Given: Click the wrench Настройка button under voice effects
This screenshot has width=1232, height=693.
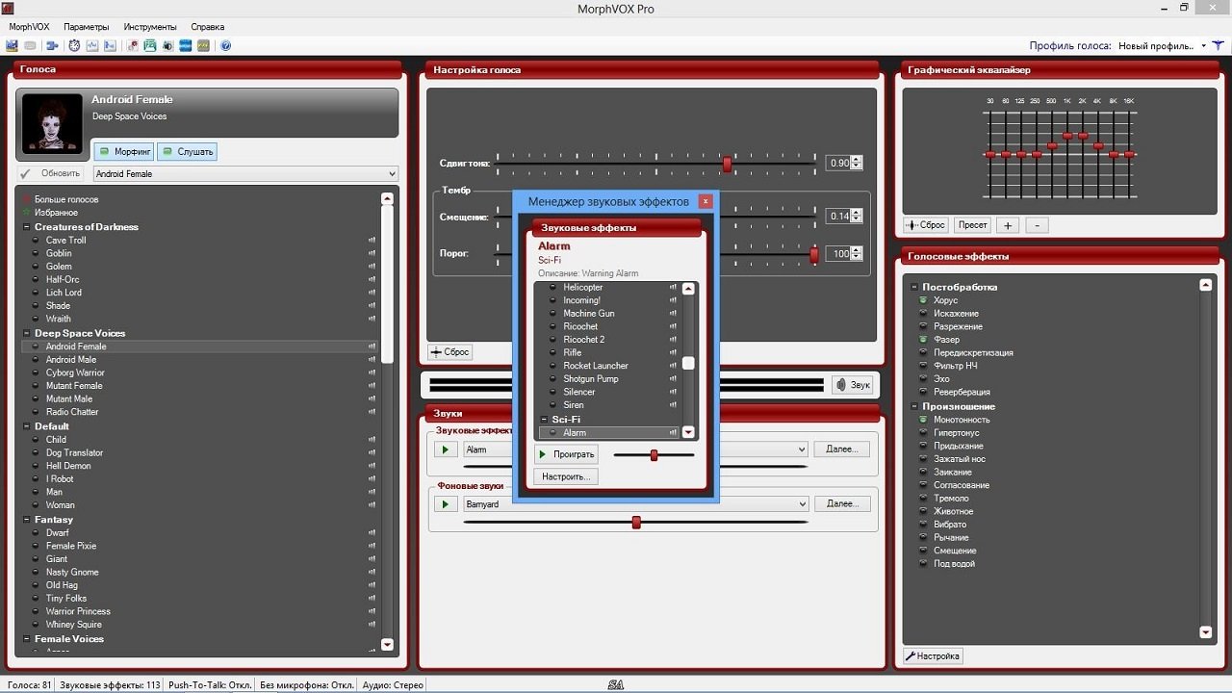Looking at the screenshot, I should tap(932, 656).
